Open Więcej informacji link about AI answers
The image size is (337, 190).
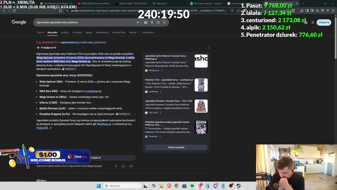coord(94,166)
